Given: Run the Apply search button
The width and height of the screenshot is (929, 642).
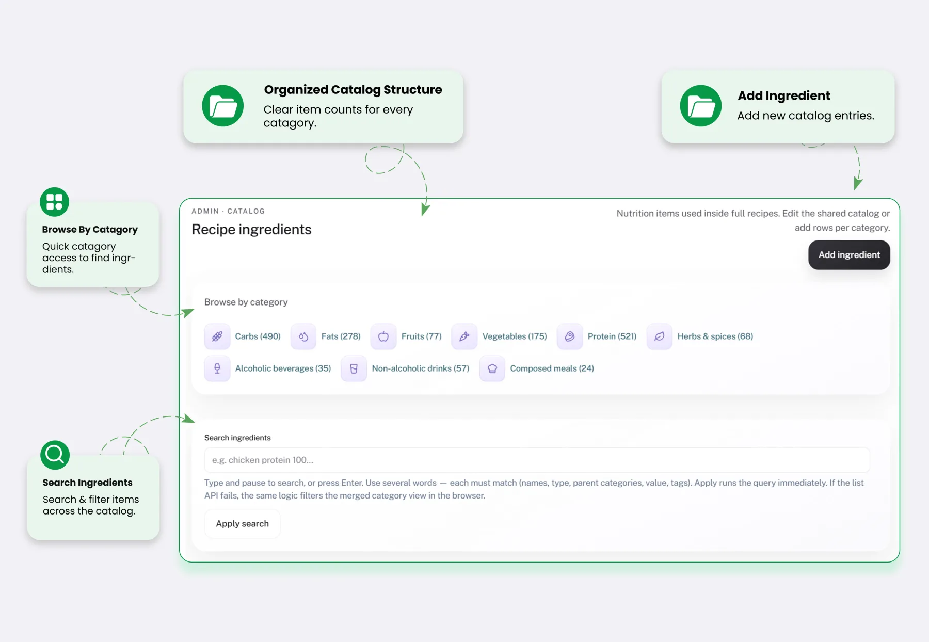Looking at the screenshot, I should point(243,524).
